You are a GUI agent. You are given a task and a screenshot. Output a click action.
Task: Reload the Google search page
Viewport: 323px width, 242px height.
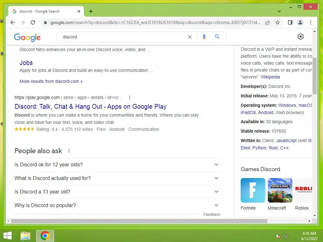[33, 22]
